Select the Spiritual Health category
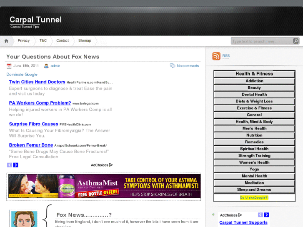 [x=254, y=149]
